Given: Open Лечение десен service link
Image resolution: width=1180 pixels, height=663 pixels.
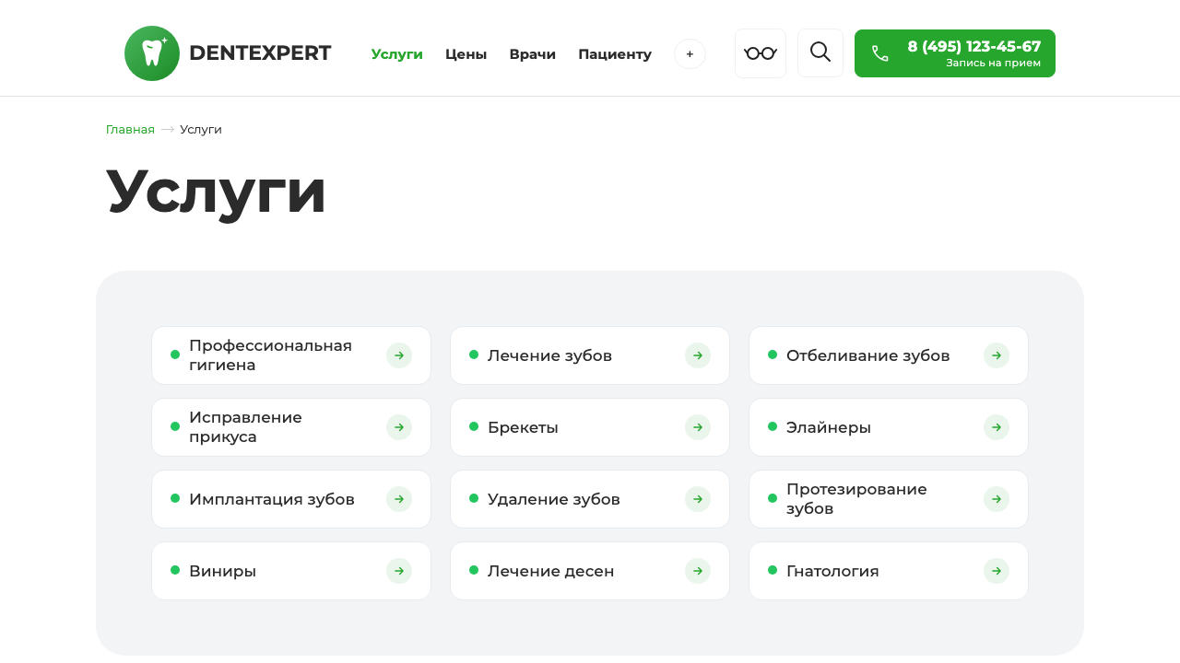Looking at the screenshot, I should (590, 571).
